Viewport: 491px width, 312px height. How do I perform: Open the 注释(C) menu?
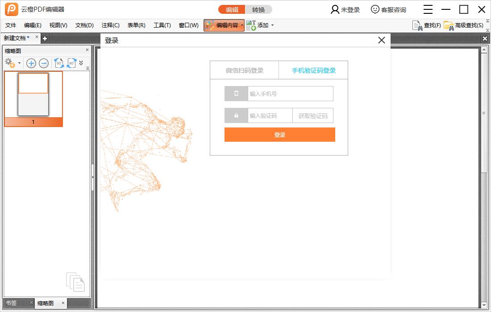[110, 25]
